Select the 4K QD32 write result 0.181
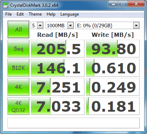 click(x=113, y=106)
